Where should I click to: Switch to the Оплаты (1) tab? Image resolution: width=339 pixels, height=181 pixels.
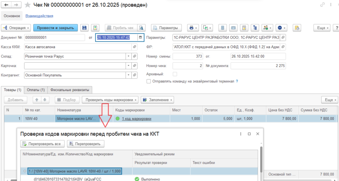(36, 90)
